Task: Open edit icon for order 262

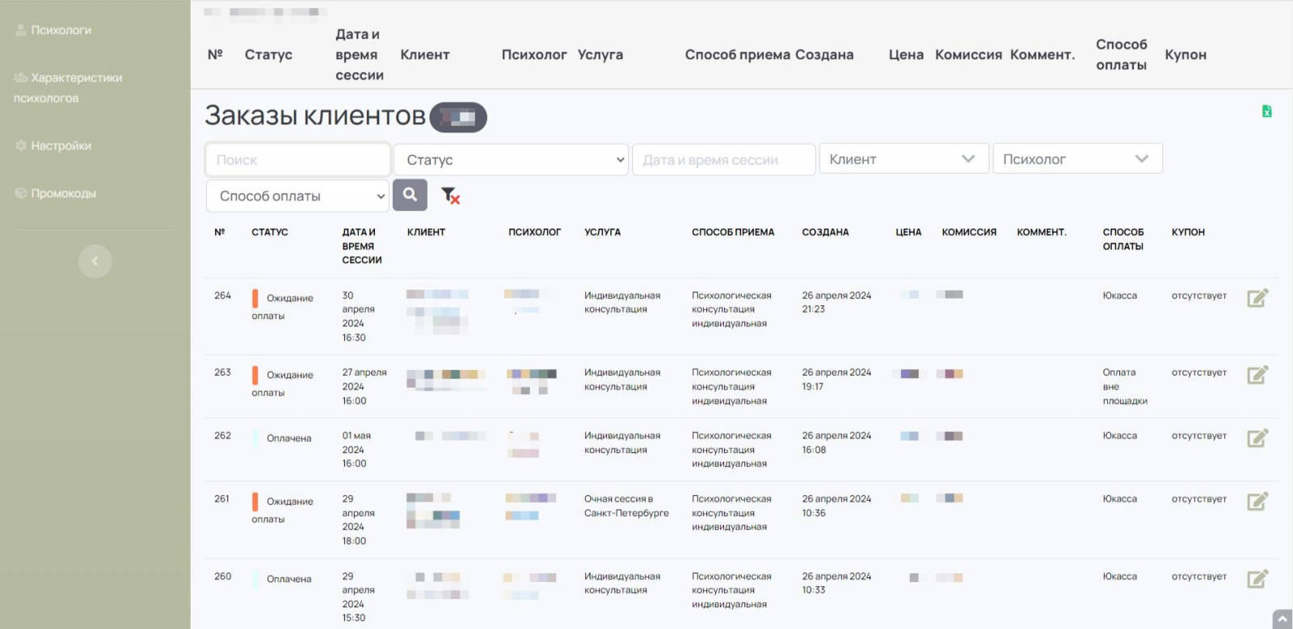Action: click(x=1257, y=438)
